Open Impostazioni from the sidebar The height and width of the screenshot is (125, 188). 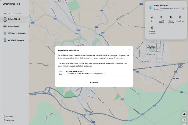click(x=8, y=116)
